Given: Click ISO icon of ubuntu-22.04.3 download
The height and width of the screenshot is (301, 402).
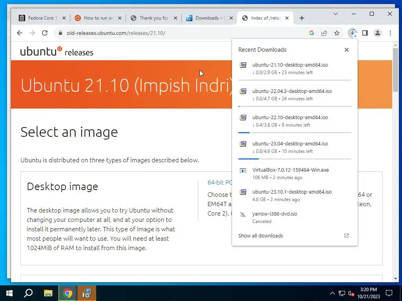Looking at the screenshot, I should pyautogui.click(x=243, y=91).
